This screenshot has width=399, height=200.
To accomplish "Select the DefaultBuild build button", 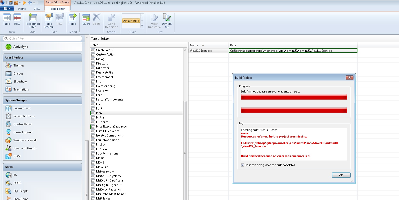I will 131,21.
